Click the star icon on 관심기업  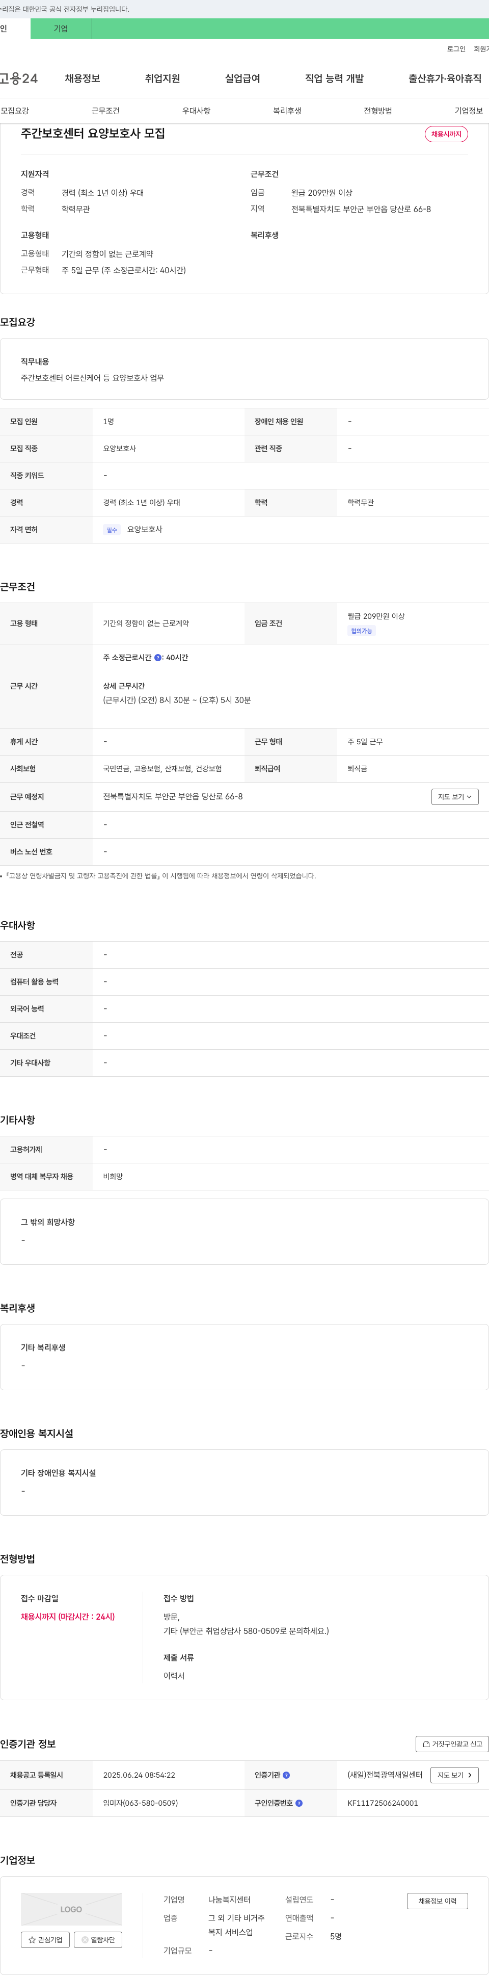tap(32, 1940)
